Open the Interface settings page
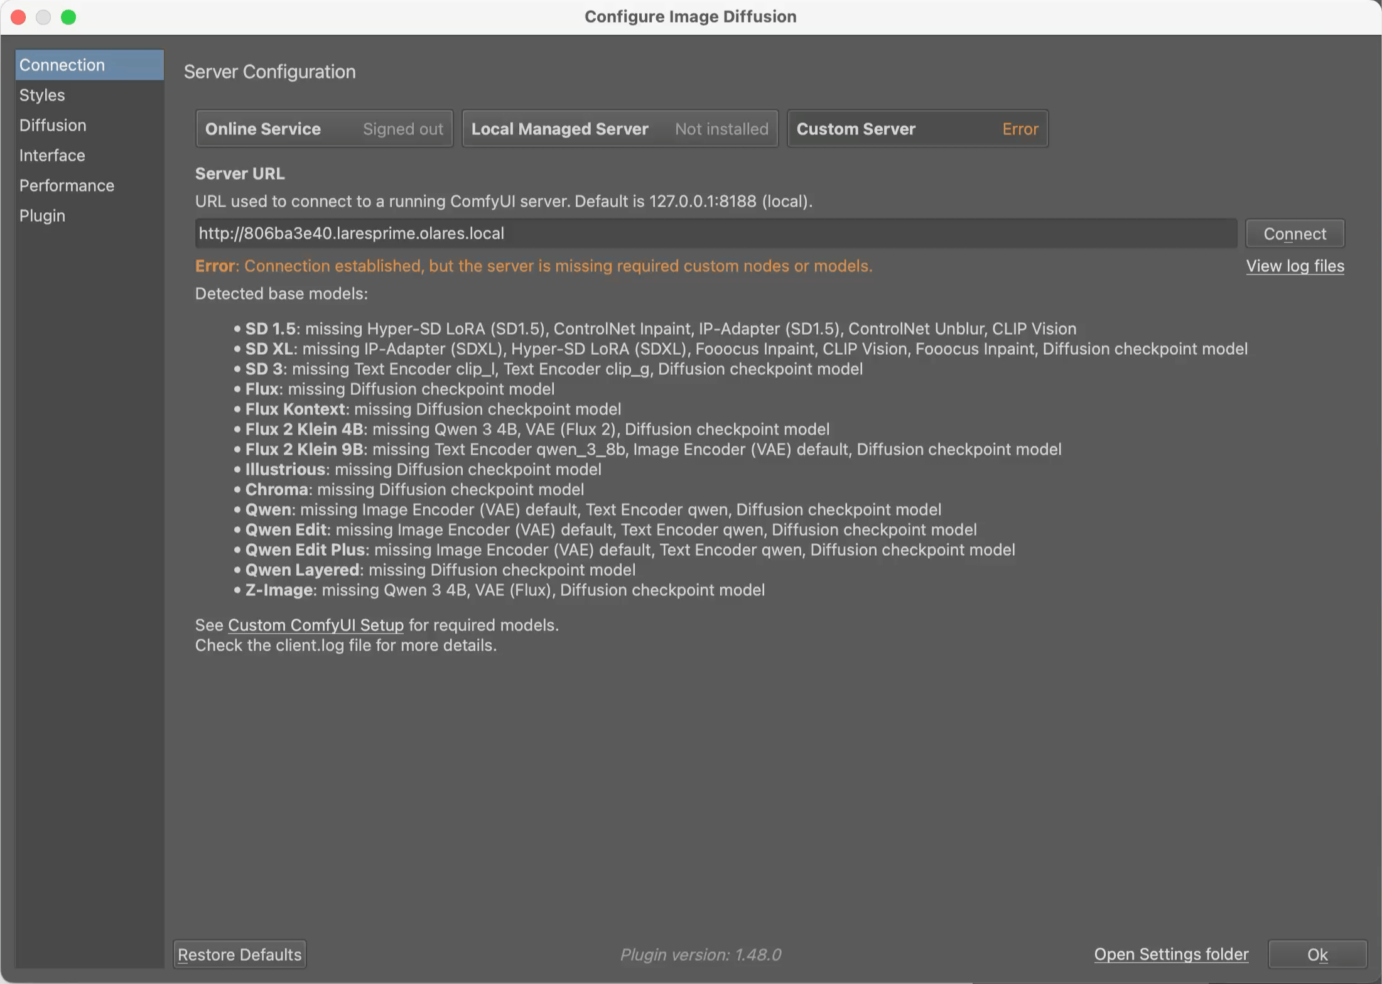The height and width of the screenshot is (984, 1382). [52, 155]
